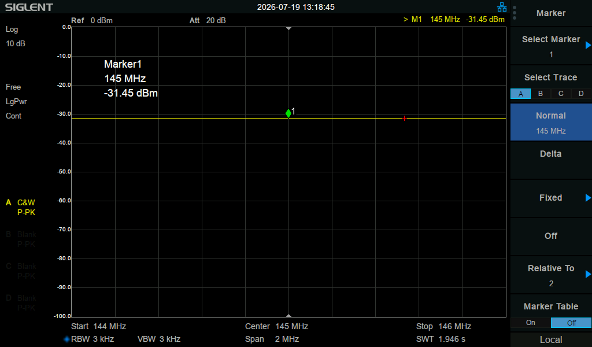Turn Marker Table Off
This screenshot has height=347, width=592.
pyautogui.click(x=571, y=323)
